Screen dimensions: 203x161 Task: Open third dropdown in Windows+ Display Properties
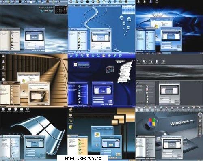[168, 156]
